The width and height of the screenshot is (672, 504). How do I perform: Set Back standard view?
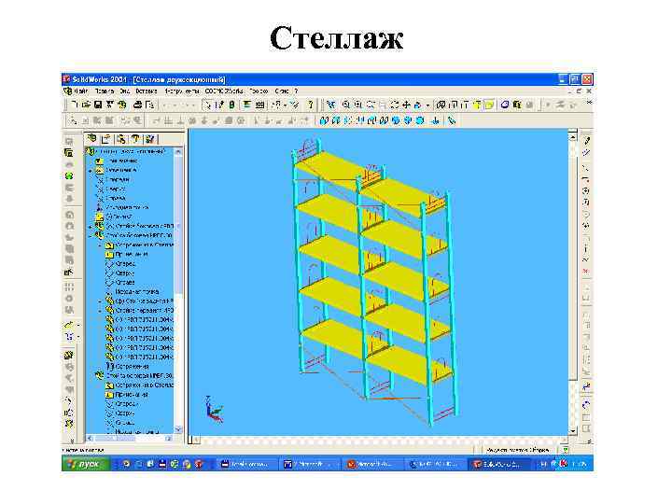(x=336, y=120)
